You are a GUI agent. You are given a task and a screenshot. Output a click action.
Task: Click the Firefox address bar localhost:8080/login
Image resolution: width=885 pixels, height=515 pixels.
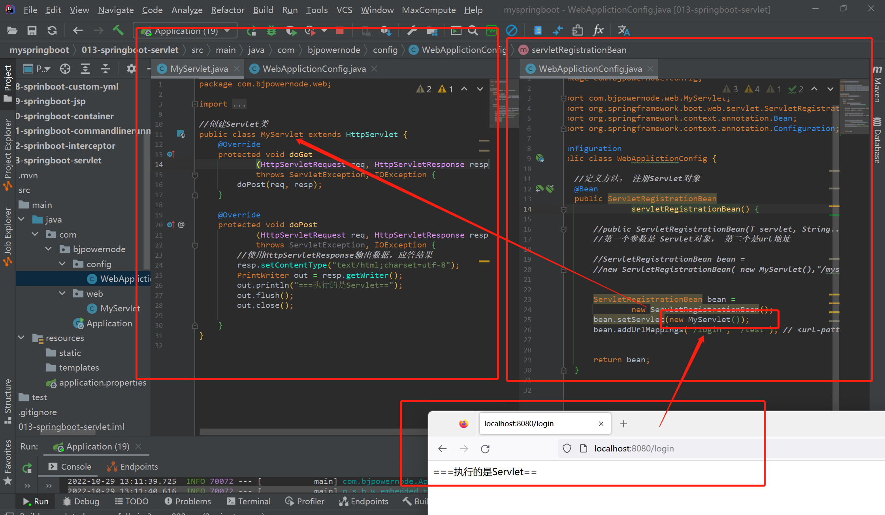634,449
